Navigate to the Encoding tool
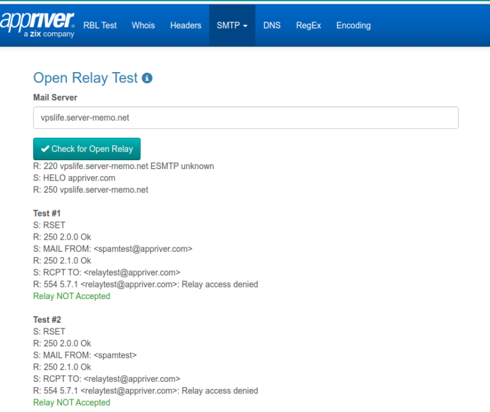Image resolution: width=490 pixels, height=412 pixels. 353,26
